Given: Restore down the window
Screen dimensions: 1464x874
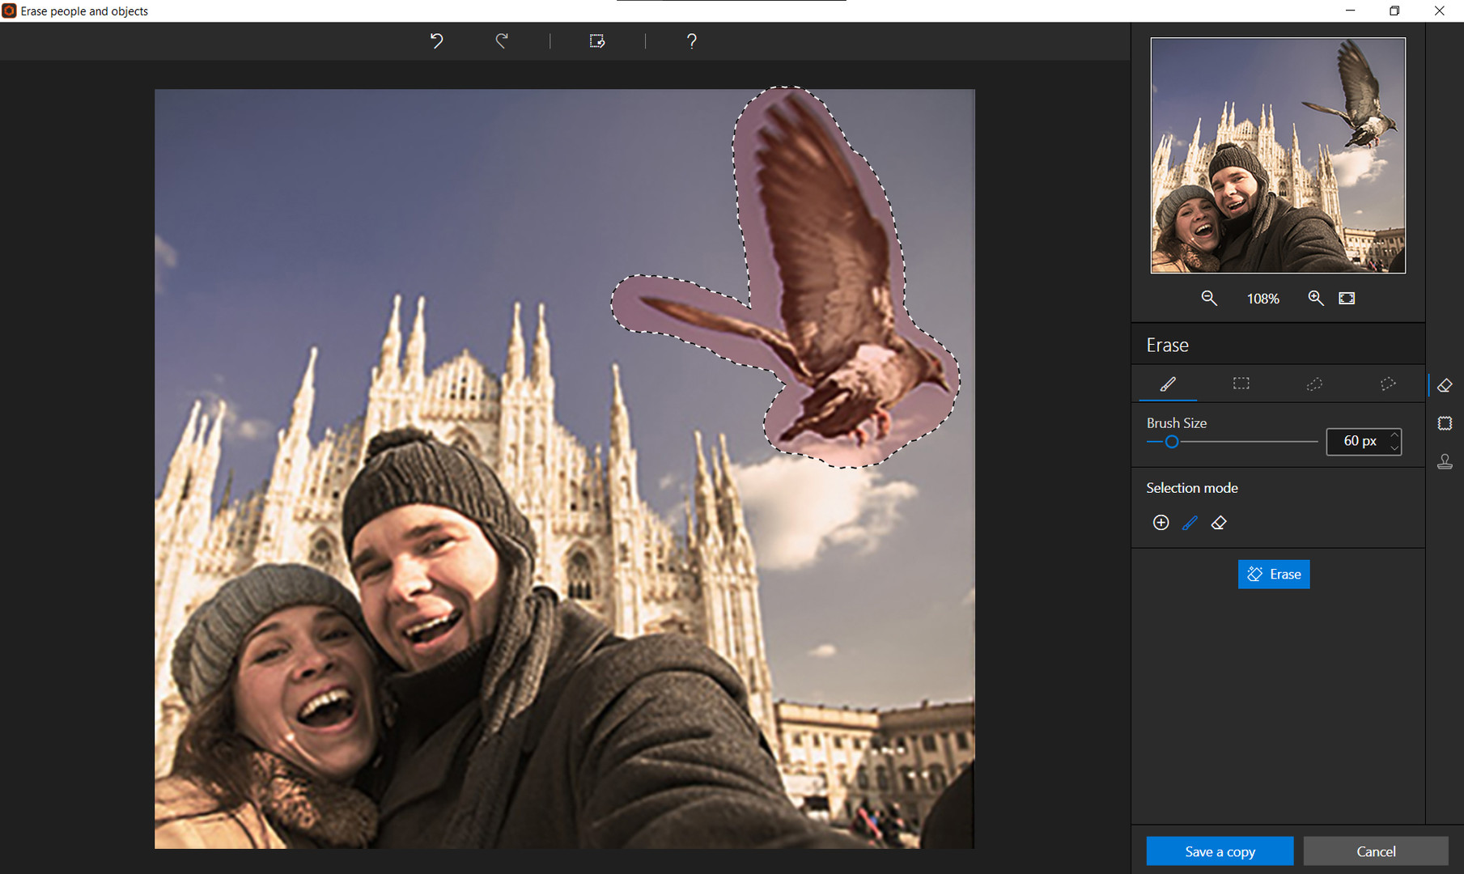Looking at the screenshot, I should [1394, 11].
